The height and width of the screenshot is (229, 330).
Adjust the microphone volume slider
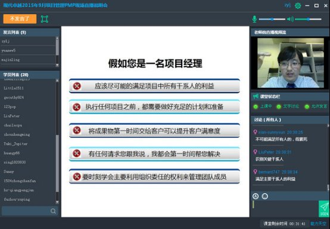272,19
